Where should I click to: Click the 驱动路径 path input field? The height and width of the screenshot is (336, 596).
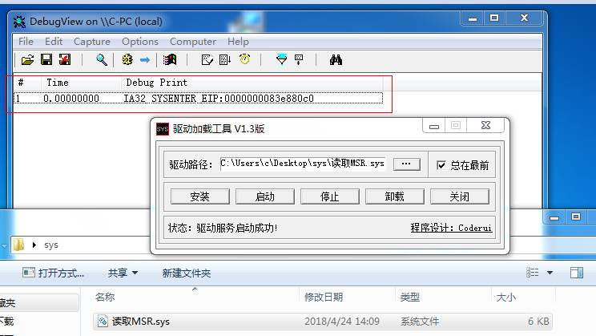(303, 164)
